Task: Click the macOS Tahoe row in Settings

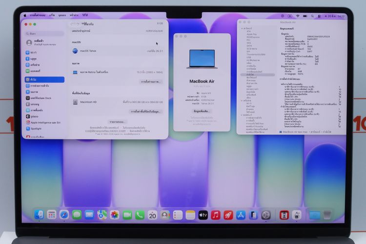Action: (118, 51)
